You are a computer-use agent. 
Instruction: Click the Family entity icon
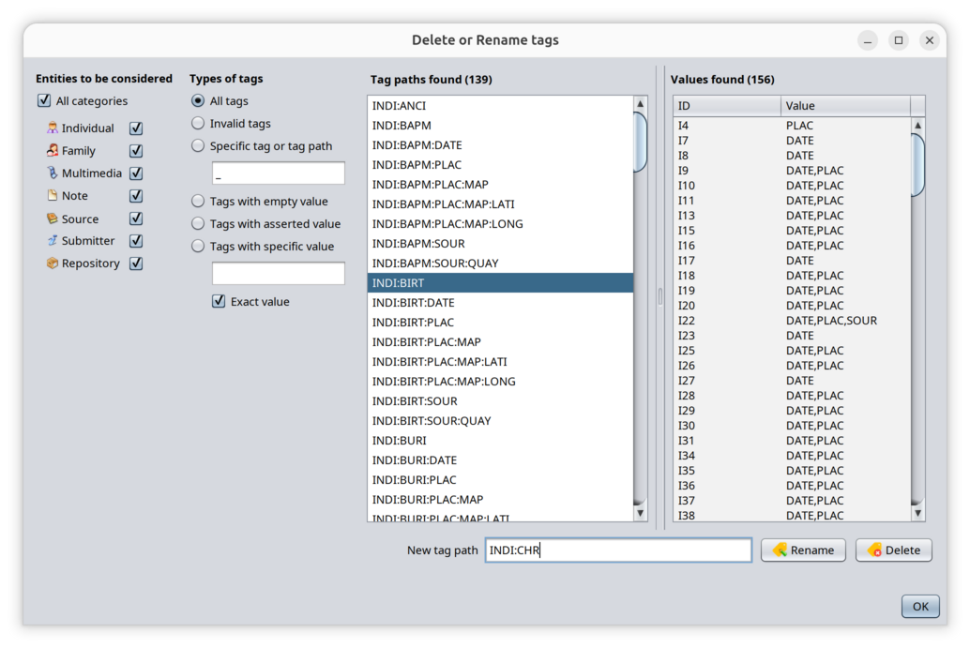[x=53, y=151]
